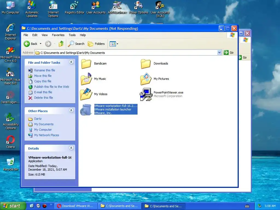Open the Tools menu
The image size is (280, 210).
(x=72, y=35)
